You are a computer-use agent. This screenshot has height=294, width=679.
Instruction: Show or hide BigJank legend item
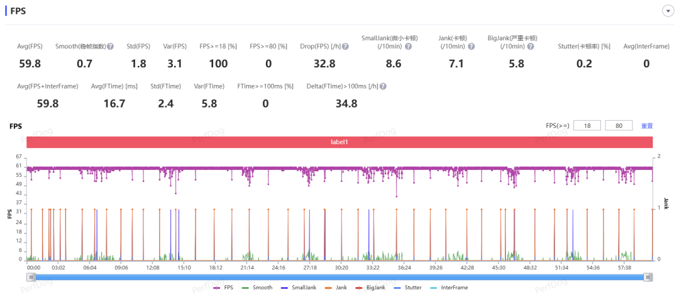click(x=373, y=288)
